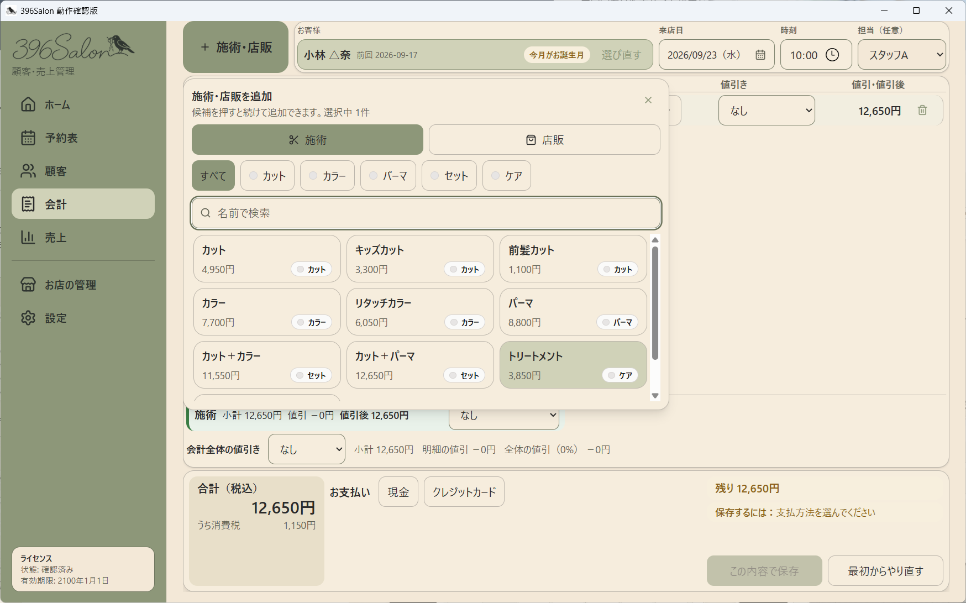This screenshot has width=966, height=603.
Task: Click 最初からやり直す button
Action: [885, 571]
